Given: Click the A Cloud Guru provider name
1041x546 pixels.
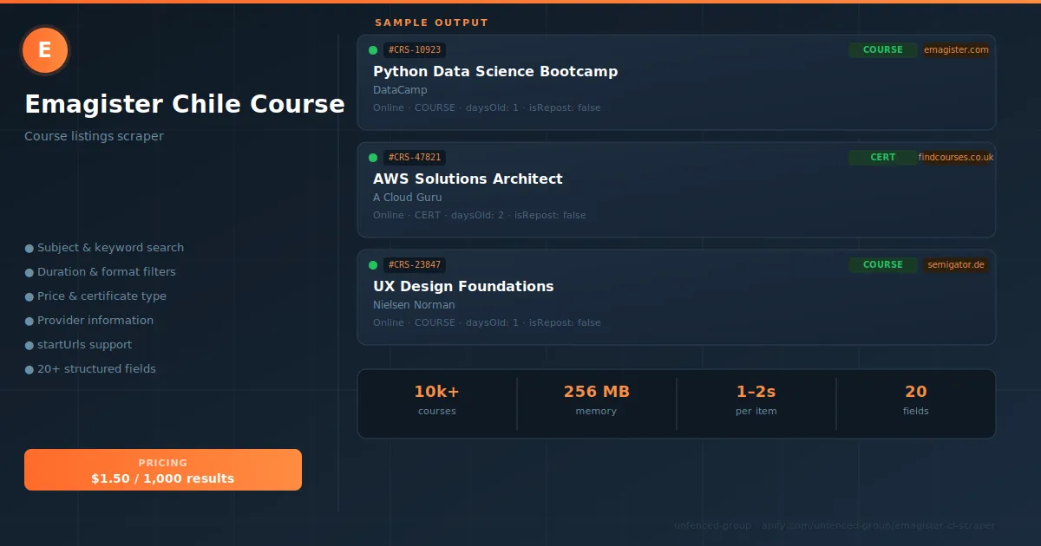Looking at the screenshot, I should (x=408, y=198).
